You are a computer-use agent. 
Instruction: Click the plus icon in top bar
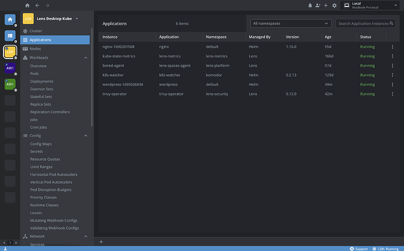pos(326,5)
